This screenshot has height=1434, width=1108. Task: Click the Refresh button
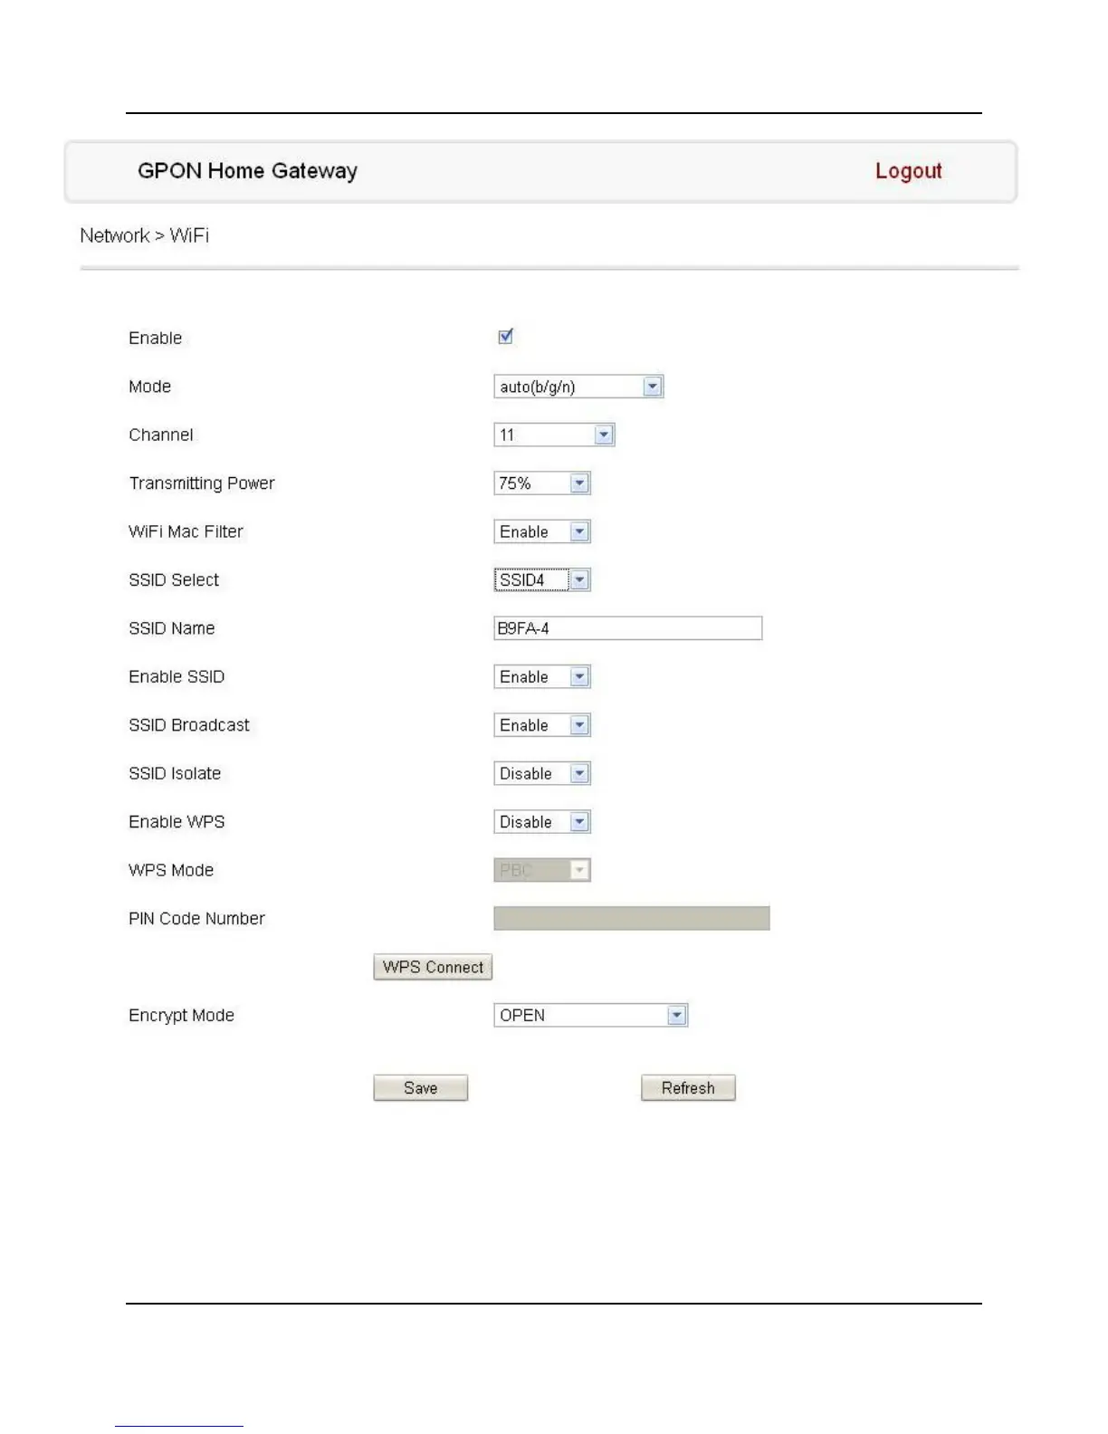pyautogui.click(x=688, y=1088)
